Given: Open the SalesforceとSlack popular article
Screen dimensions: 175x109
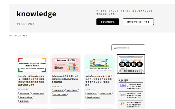Looking at the screenshot, I should click(134, 96).
